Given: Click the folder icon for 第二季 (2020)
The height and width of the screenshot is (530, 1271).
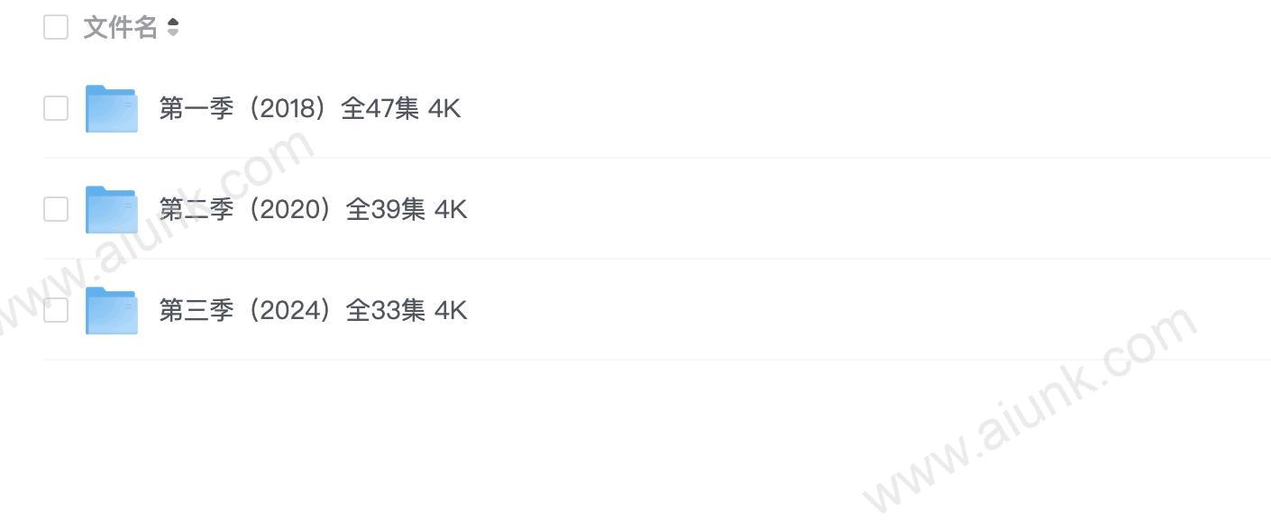Looking at the screenshot, I should pos(112,210).
